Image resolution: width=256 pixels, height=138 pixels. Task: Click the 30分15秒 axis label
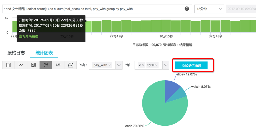[166, 36]
